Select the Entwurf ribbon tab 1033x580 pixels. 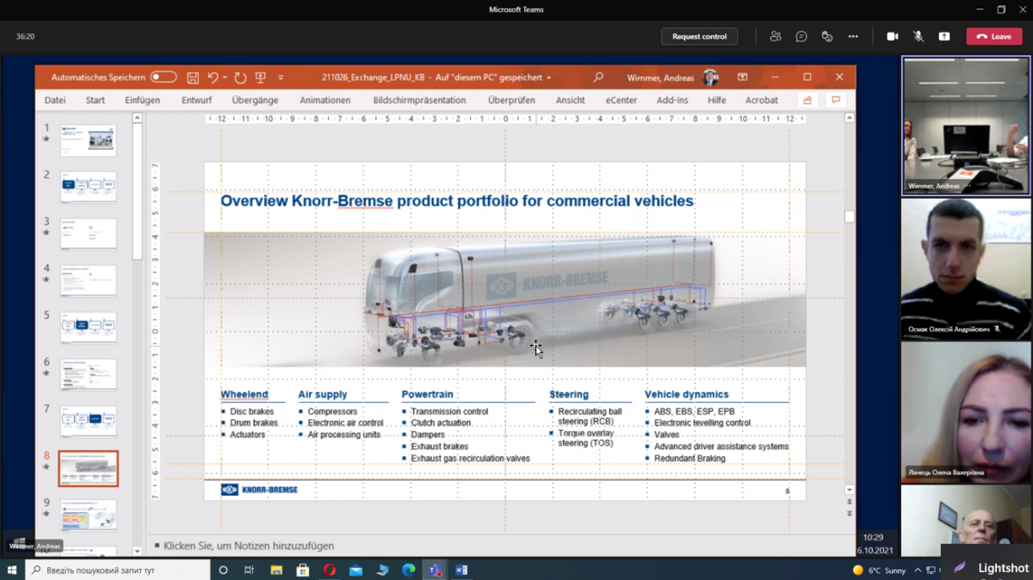196,100
